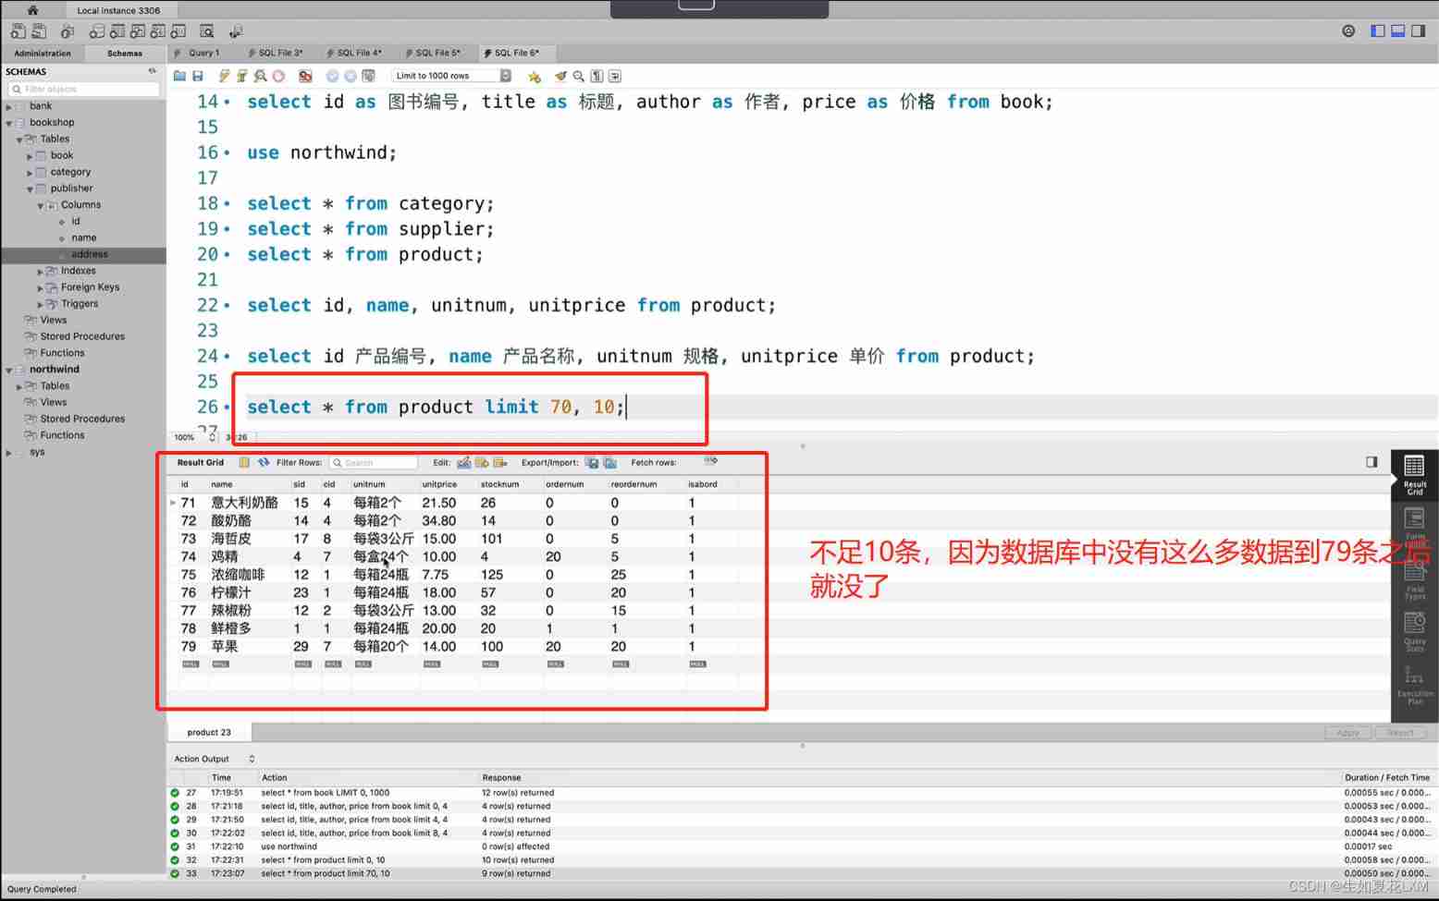This screenshot has height=901, width=1439.
Task: Save snippet with the star icon
Action: coord(534,77)
